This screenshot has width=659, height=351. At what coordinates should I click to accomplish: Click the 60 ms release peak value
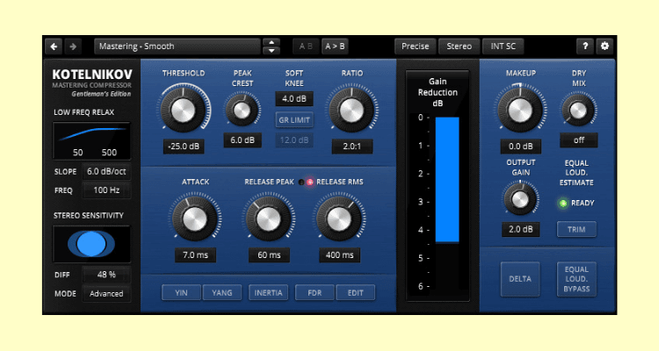tap(269, 254)
